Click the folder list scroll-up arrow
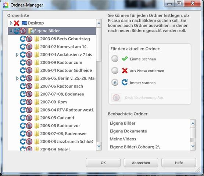 (x=99, y=23)
